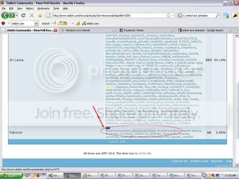Open the dropdown after the smiley icon
Image resolution: width=239 pixels, height=179 pixels.
(x=72, y=23)
